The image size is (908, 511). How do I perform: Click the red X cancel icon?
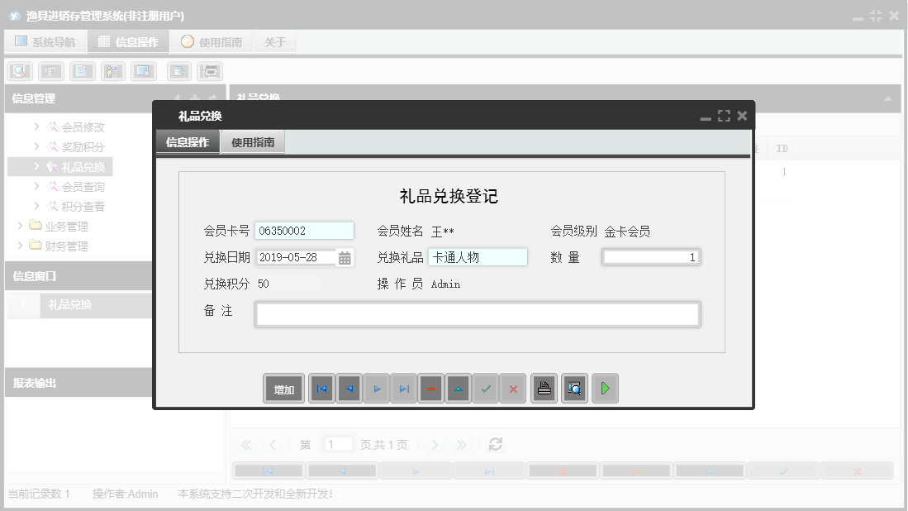(x=513, y=388)
